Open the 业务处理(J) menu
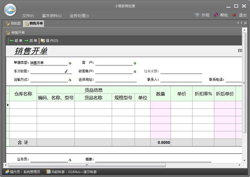The image size is (250, 177). pos(79,15)
